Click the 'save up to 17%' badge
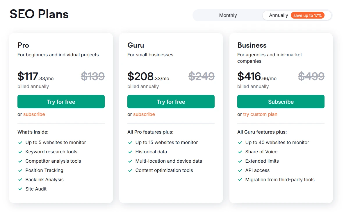 pos(307,15)
